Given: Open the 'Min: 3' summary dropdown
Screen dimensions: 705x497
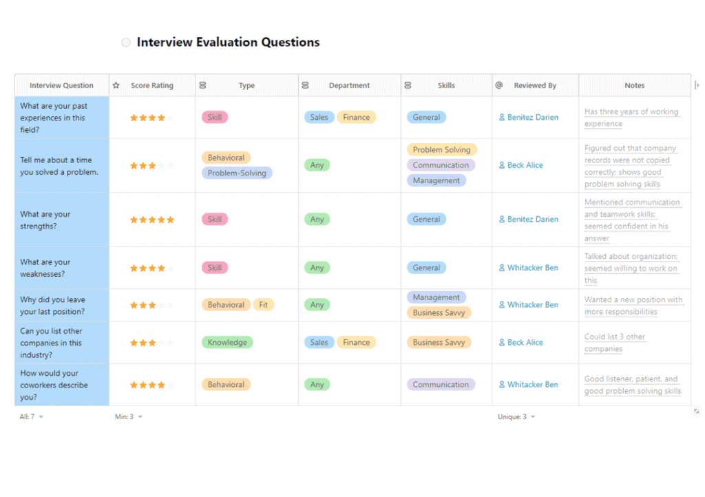Looking at the screenshot, I should (129, 416).
